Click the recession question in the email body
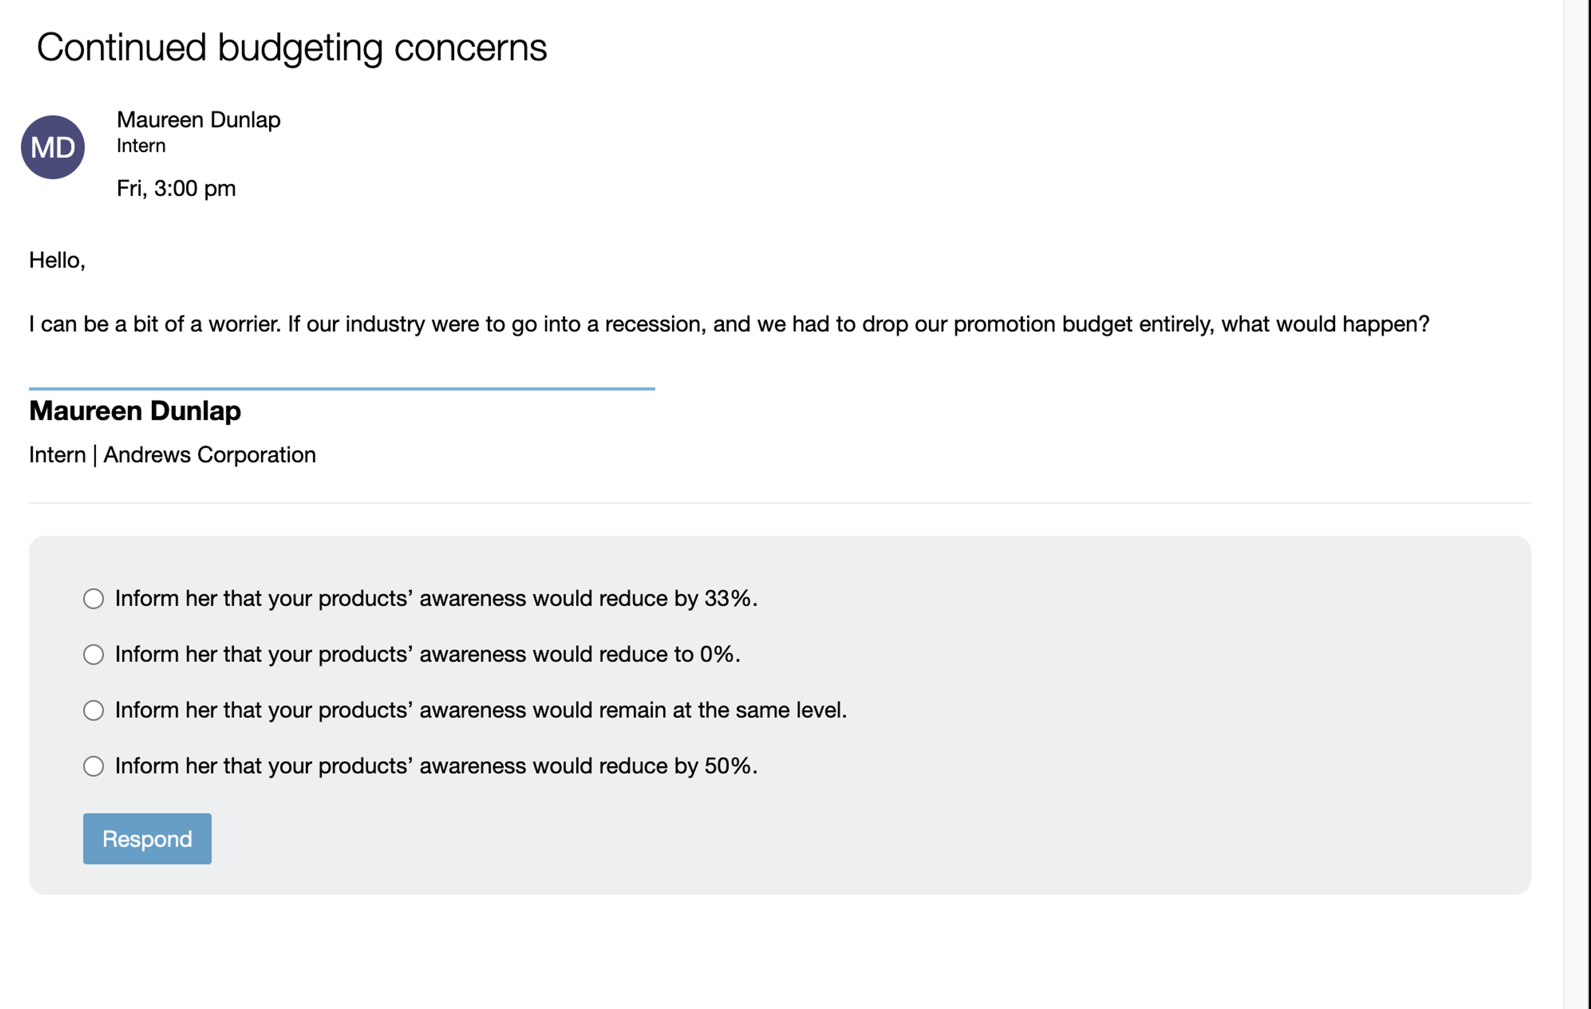Screen dimensions: 1591x1009 [x=728, y=324]
